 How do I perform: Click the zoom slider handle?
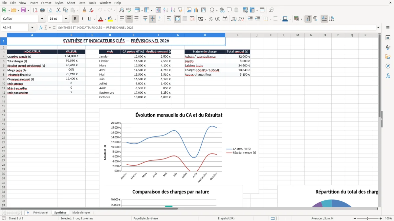pyautogui.click(x=368, y=218)
